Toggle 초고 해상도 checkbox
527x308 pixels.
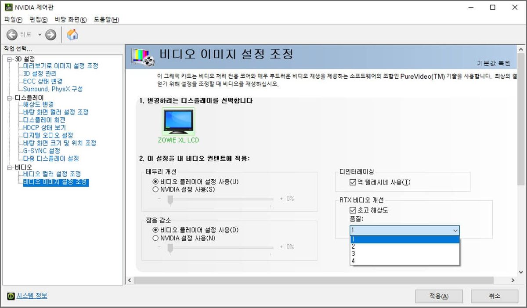[x=352, y=210]
